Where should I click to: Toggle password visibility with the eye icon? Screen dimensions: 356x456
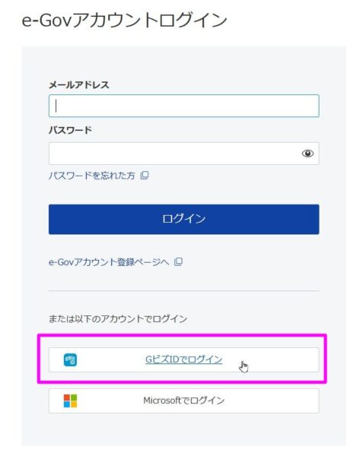307,154
